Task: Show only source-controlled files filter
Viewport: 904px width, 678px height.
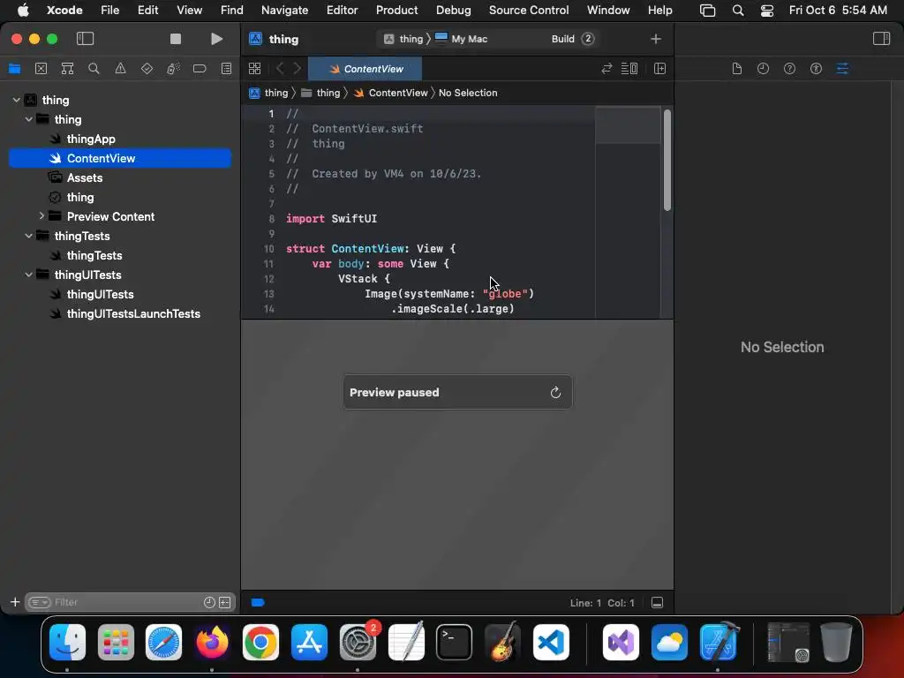Action: point(225,602)
